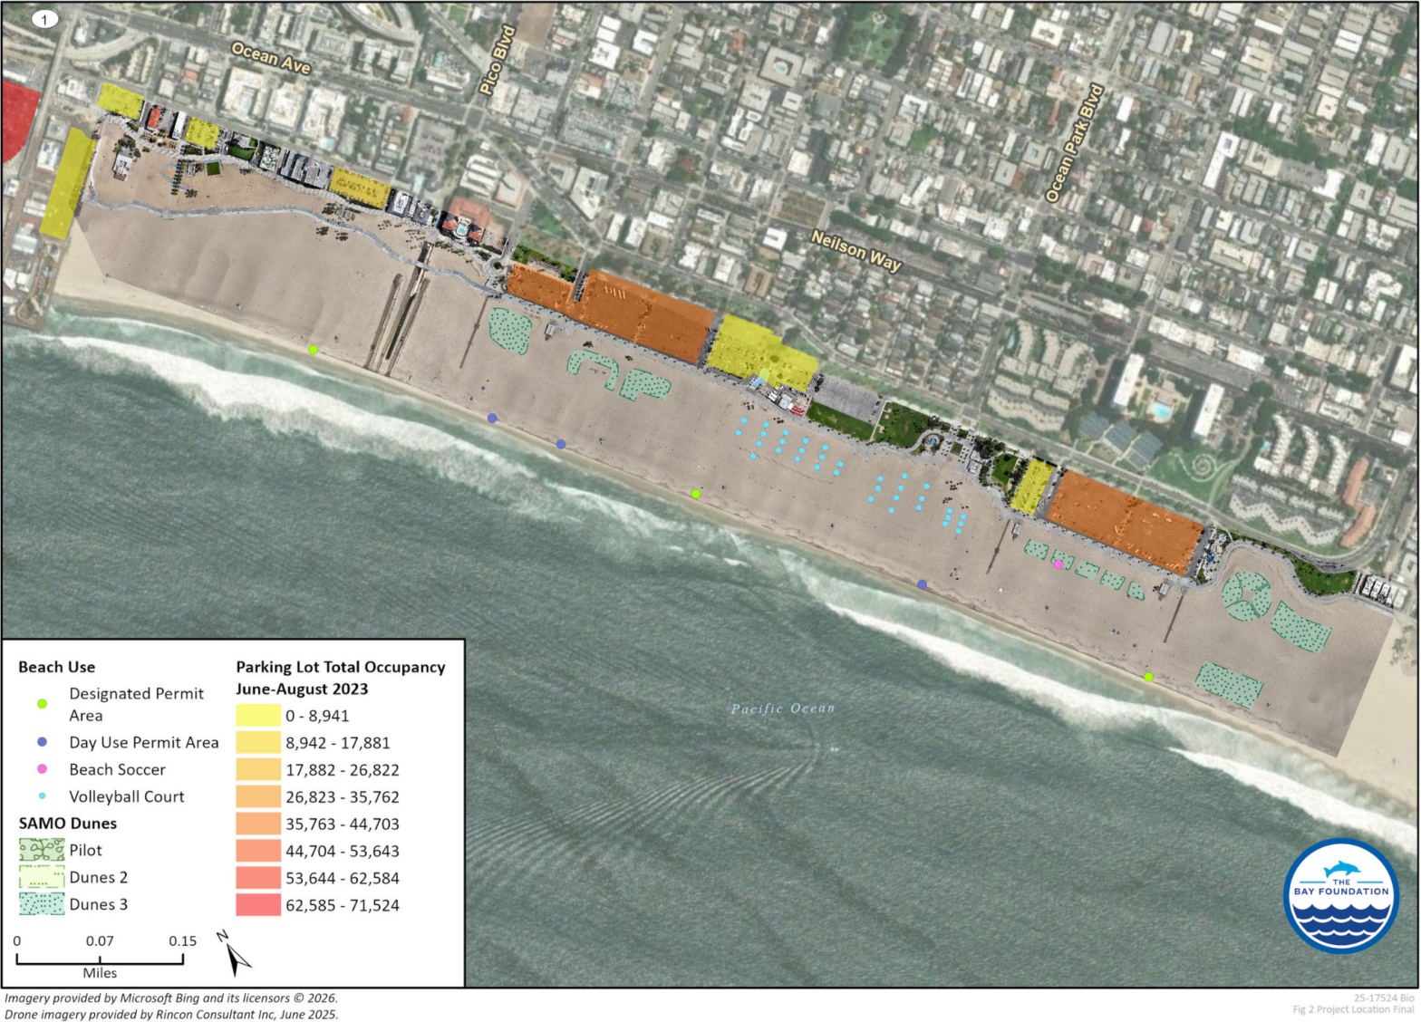This screenshot has height=1022, width=1421.
Task: Click the page number 1 badge
Action: click(44, 19)
